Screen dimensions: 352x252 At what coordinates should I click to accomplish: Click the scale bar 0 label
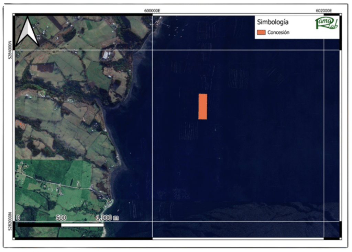(18, 218)
